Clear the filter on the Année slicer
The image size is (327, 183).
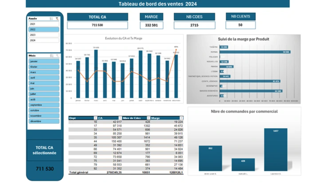point(57,19)
